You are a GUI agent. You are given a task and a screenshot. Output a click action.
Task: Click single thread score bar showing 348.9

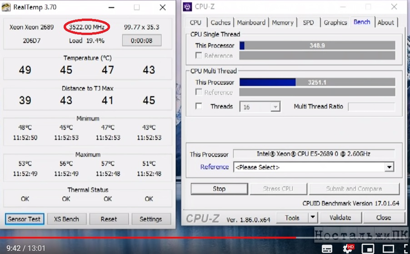317,45
